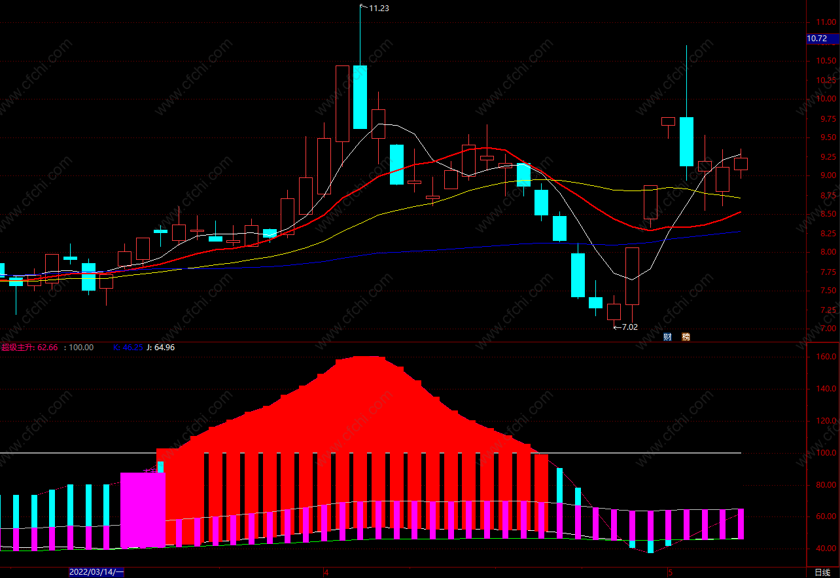Click the 10.25 price axis label
The height and width of the screenshot is (578, 840).
coord(827,81)
